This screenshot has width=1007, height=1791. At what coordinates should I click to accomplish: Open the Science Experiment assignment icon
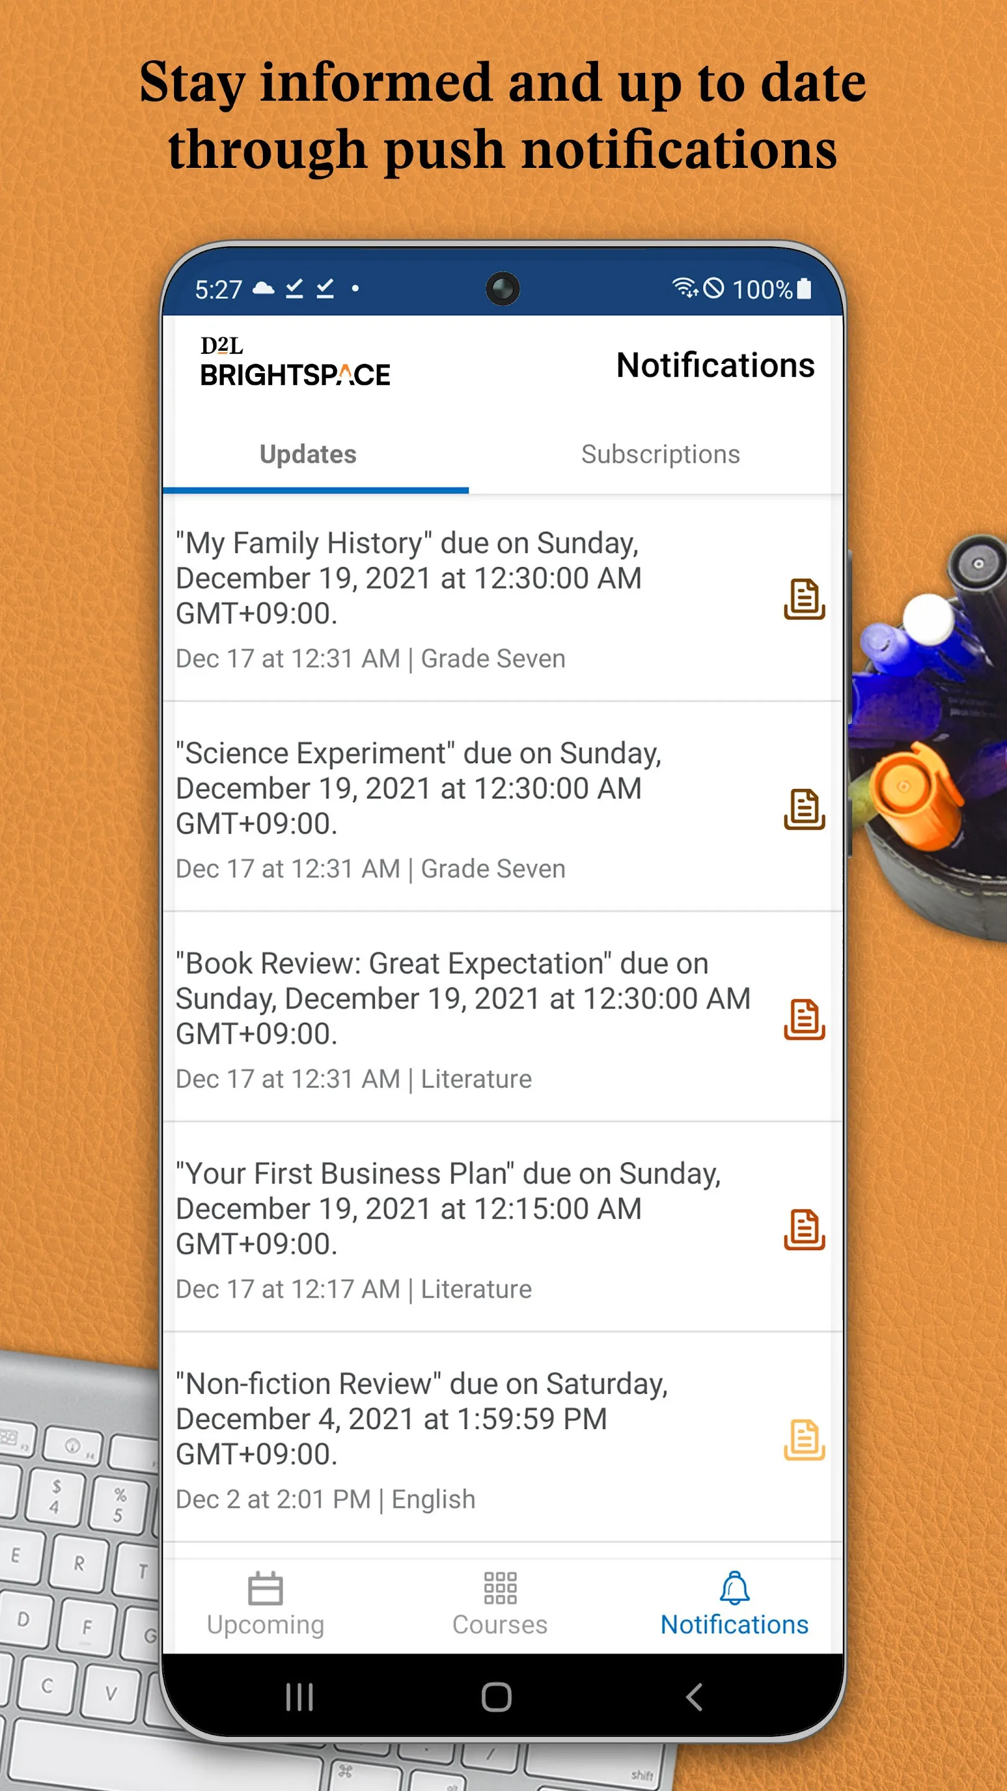(805, 810)
